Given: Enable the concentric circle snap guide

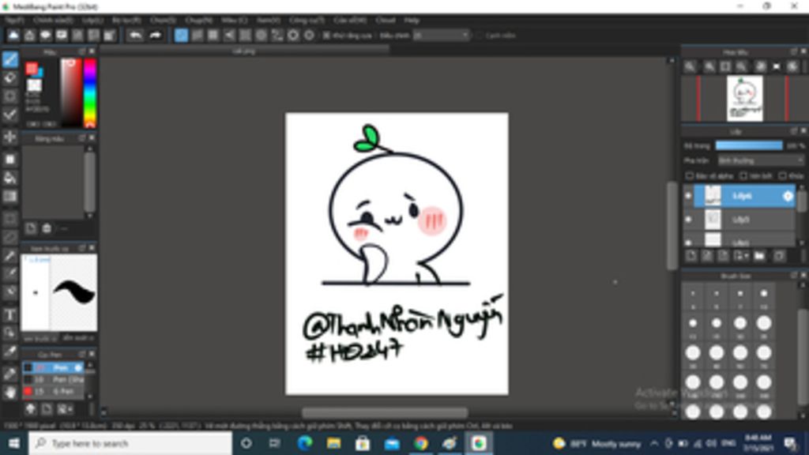Looking at the screenshot, I should pos(261,35).
